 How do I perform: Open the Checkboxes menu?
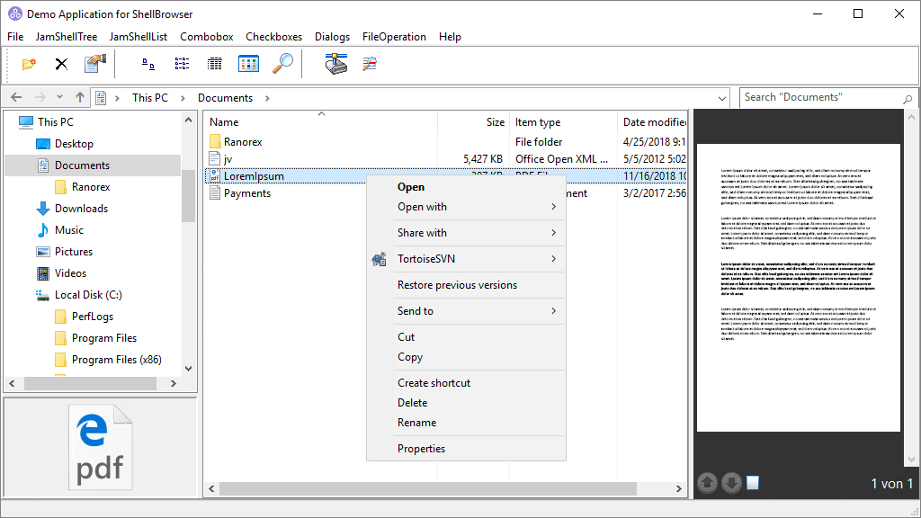(x=273, y=36)
